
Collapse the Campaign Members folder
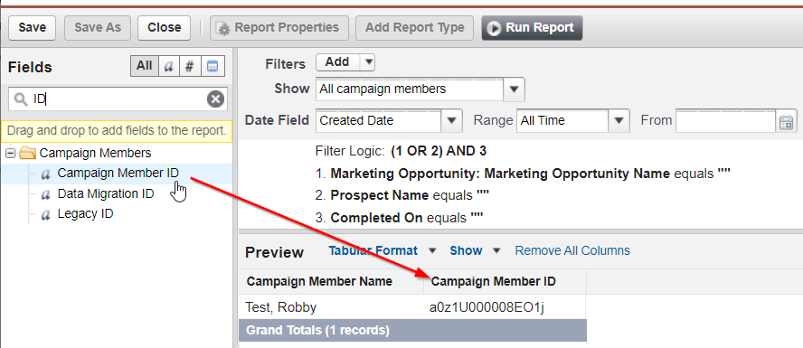(10, 153)
